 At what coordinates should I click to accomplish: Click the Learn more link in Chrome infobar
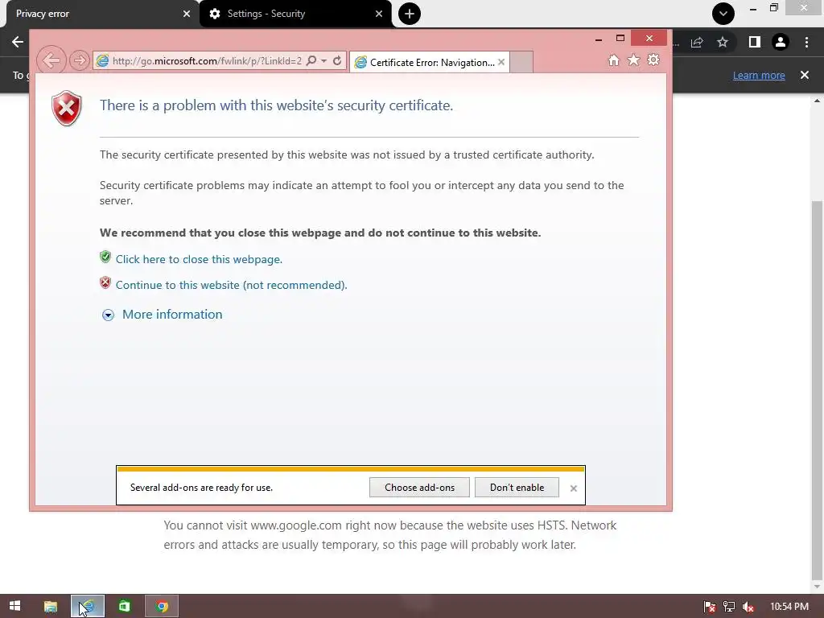(759, 75)
